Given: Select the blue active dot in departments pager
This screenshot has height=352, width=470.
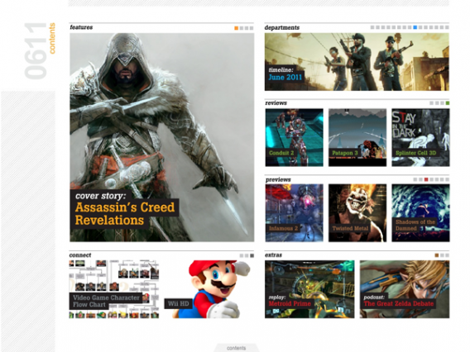Looking at the screenshot, I should 415,27.
